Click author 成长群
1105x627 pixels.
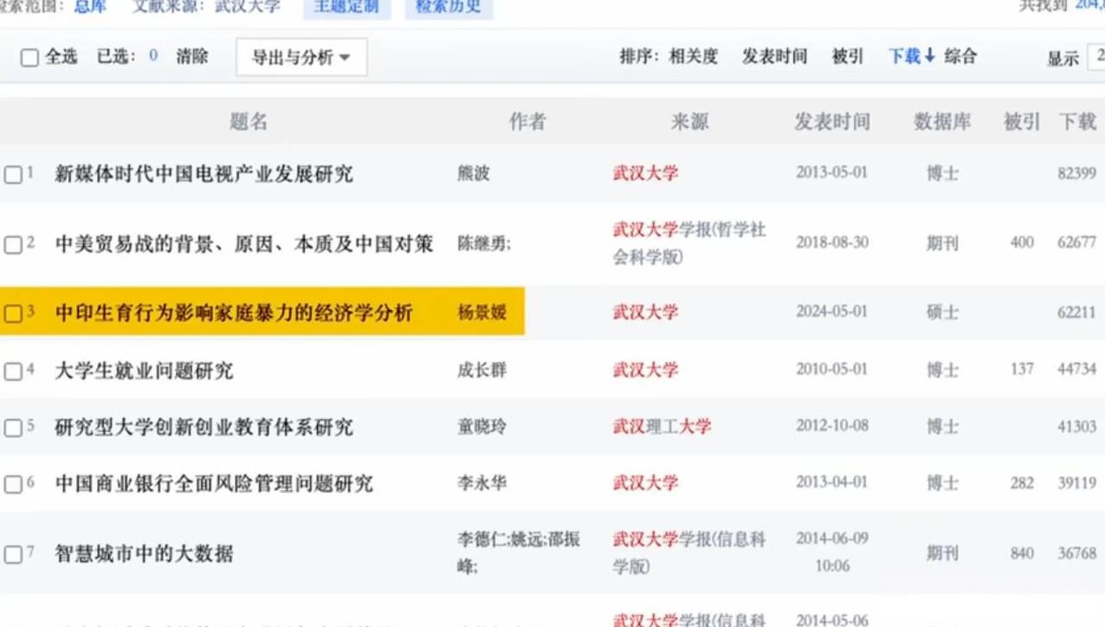coord(481,370)
